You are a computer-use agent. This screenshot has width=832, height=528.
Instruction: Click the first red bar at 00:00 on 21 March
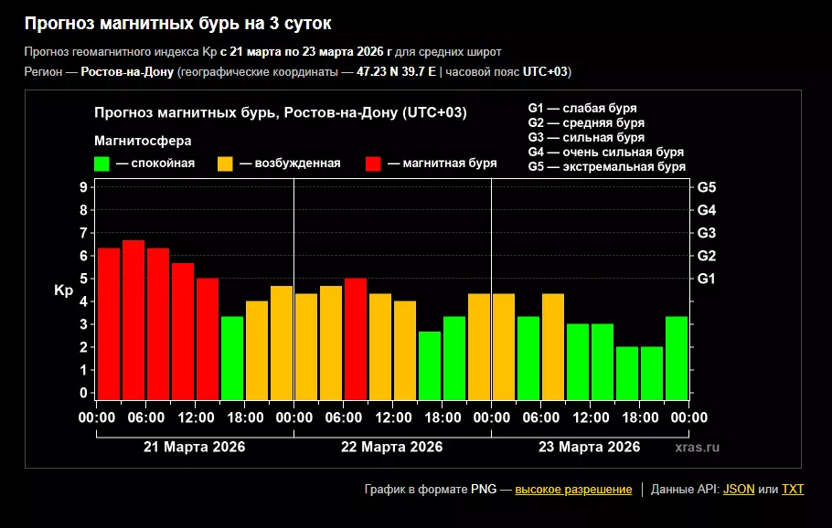[109, 323]
